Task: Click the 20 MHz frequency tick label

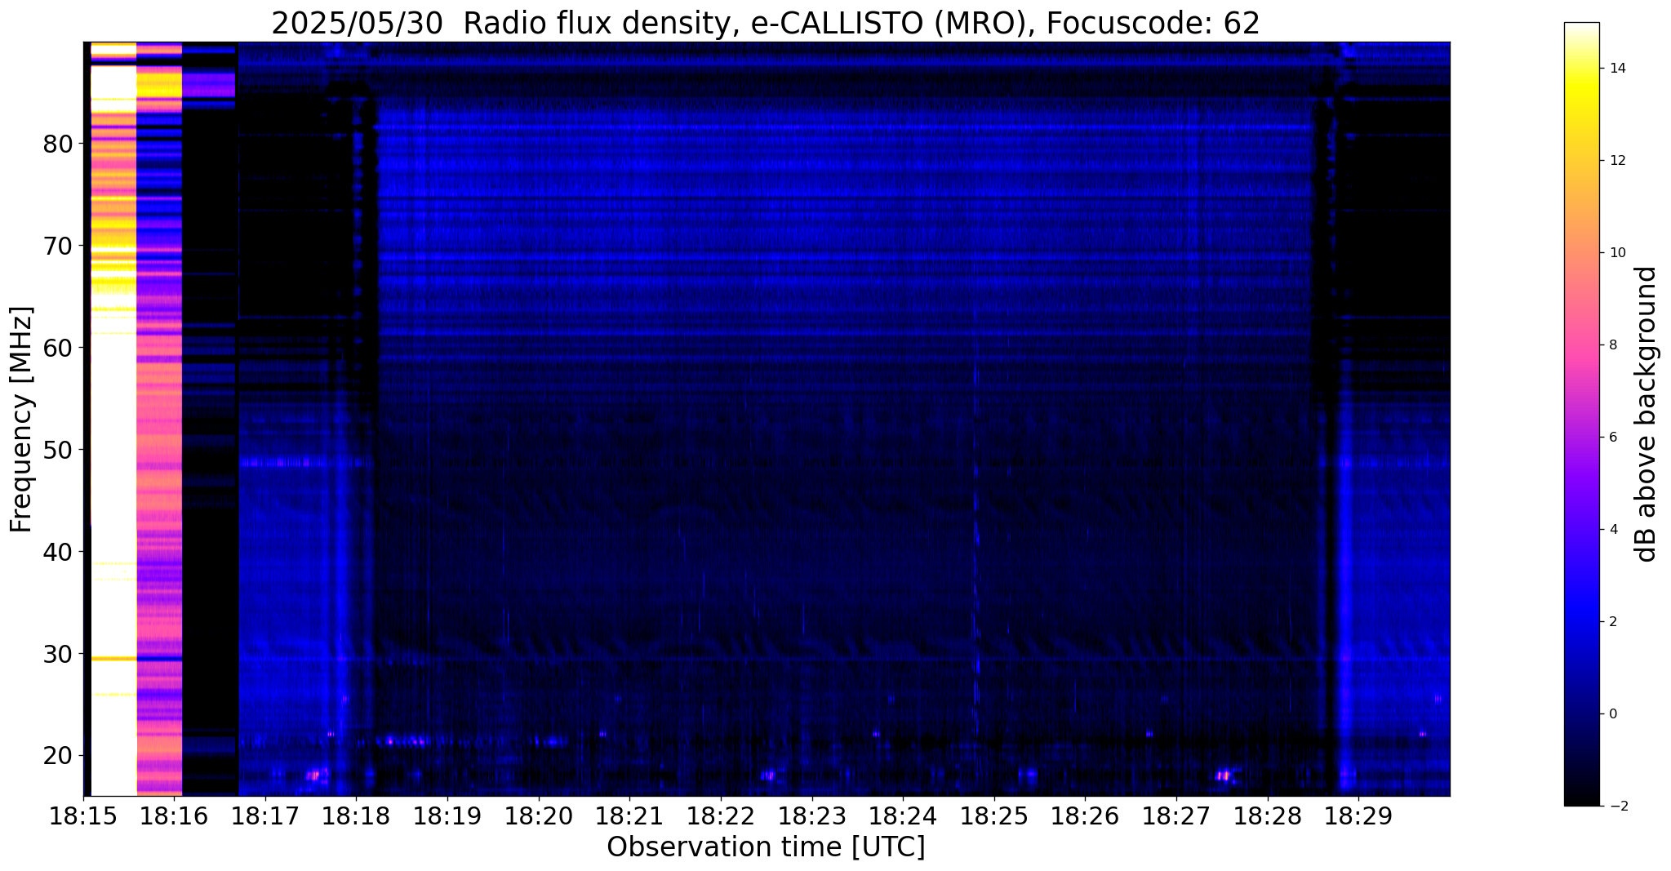Action: point(58,756)
